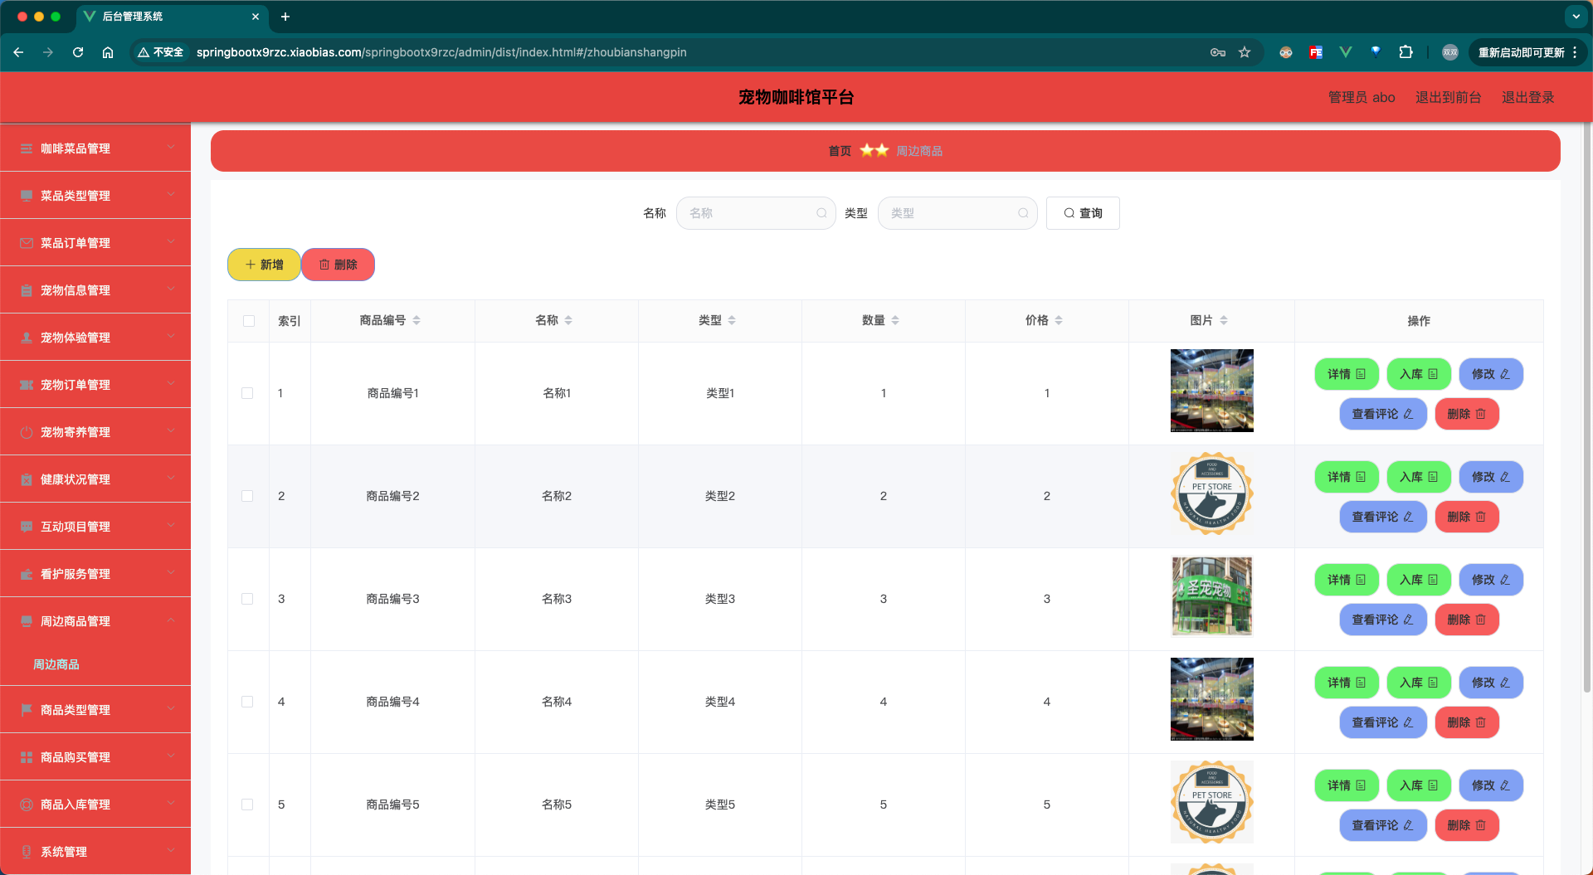Click 退出到前台 in the header
This screenshot has width=1593, height=875.
(x=1448, y=97)
